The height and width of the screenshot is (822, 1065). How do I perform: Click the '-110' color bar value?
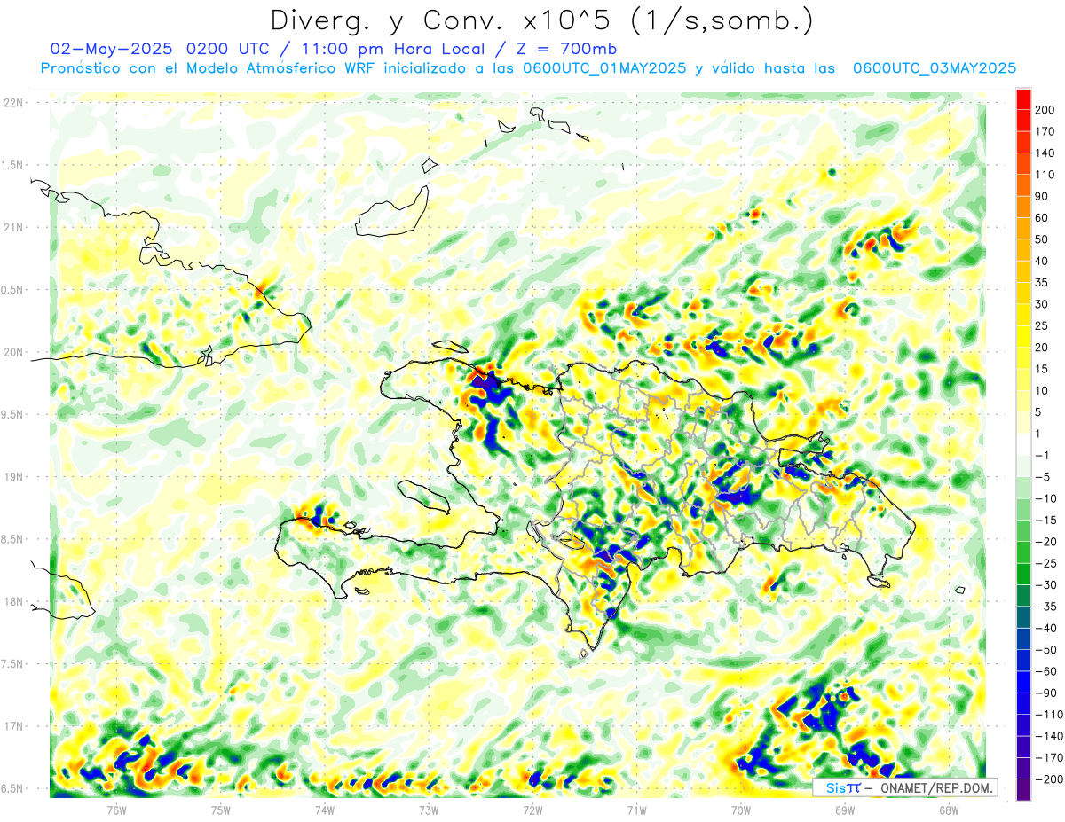(x=1048, y=714)
